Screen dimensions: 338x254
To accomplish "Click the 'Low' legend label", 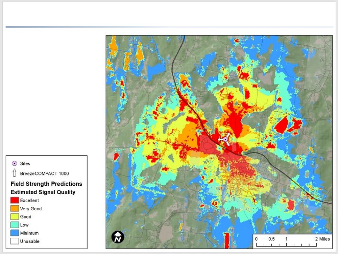I will [24, 225].
